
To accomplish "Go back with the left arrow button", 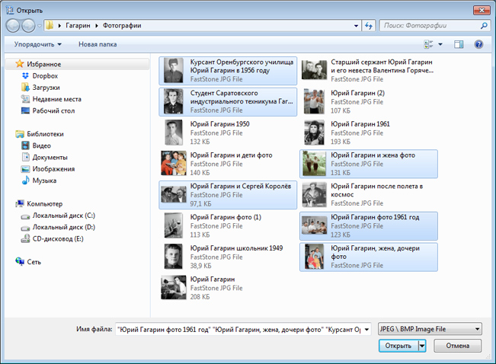I will (x=13, y=26).
